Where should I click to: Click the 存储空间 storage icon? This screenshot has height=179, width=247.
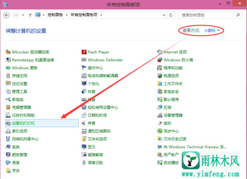click(8, 76)
